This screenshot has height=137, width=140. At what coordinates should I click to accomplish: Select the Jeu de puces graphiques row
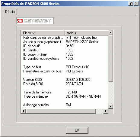coord(65,42)
